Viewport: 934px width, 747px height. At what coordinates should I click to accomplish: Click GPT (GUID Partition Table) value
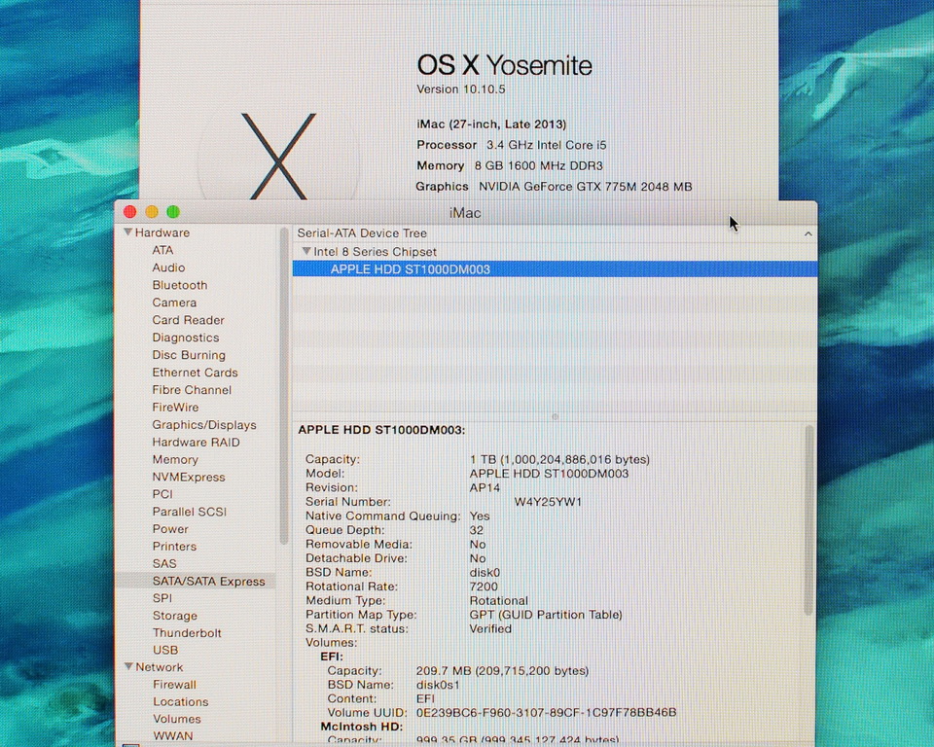(x=546, y=615)
